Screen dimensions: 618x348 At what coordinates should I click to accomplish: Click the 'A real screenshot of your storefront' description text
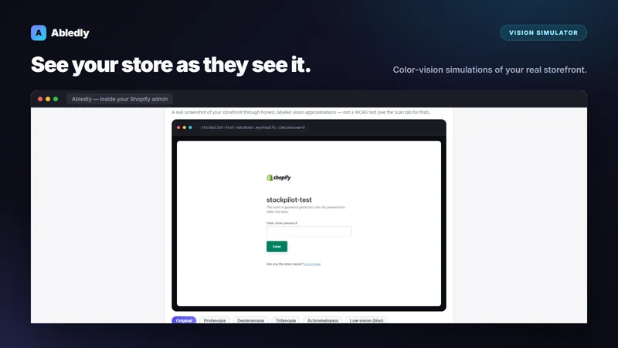point(301,112)
